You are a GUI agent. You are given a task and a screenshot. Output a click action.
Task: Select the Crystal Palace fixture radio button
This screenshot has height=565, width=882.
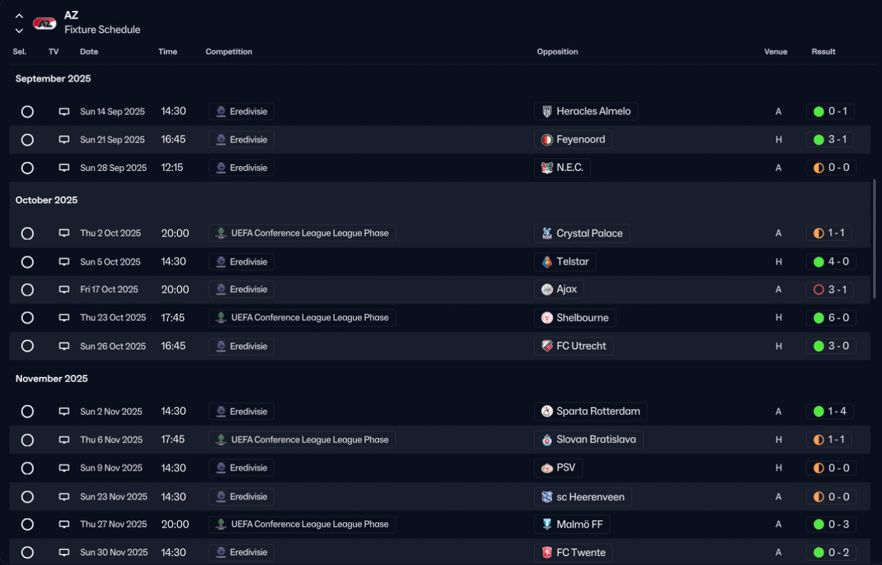click(28, 234)
